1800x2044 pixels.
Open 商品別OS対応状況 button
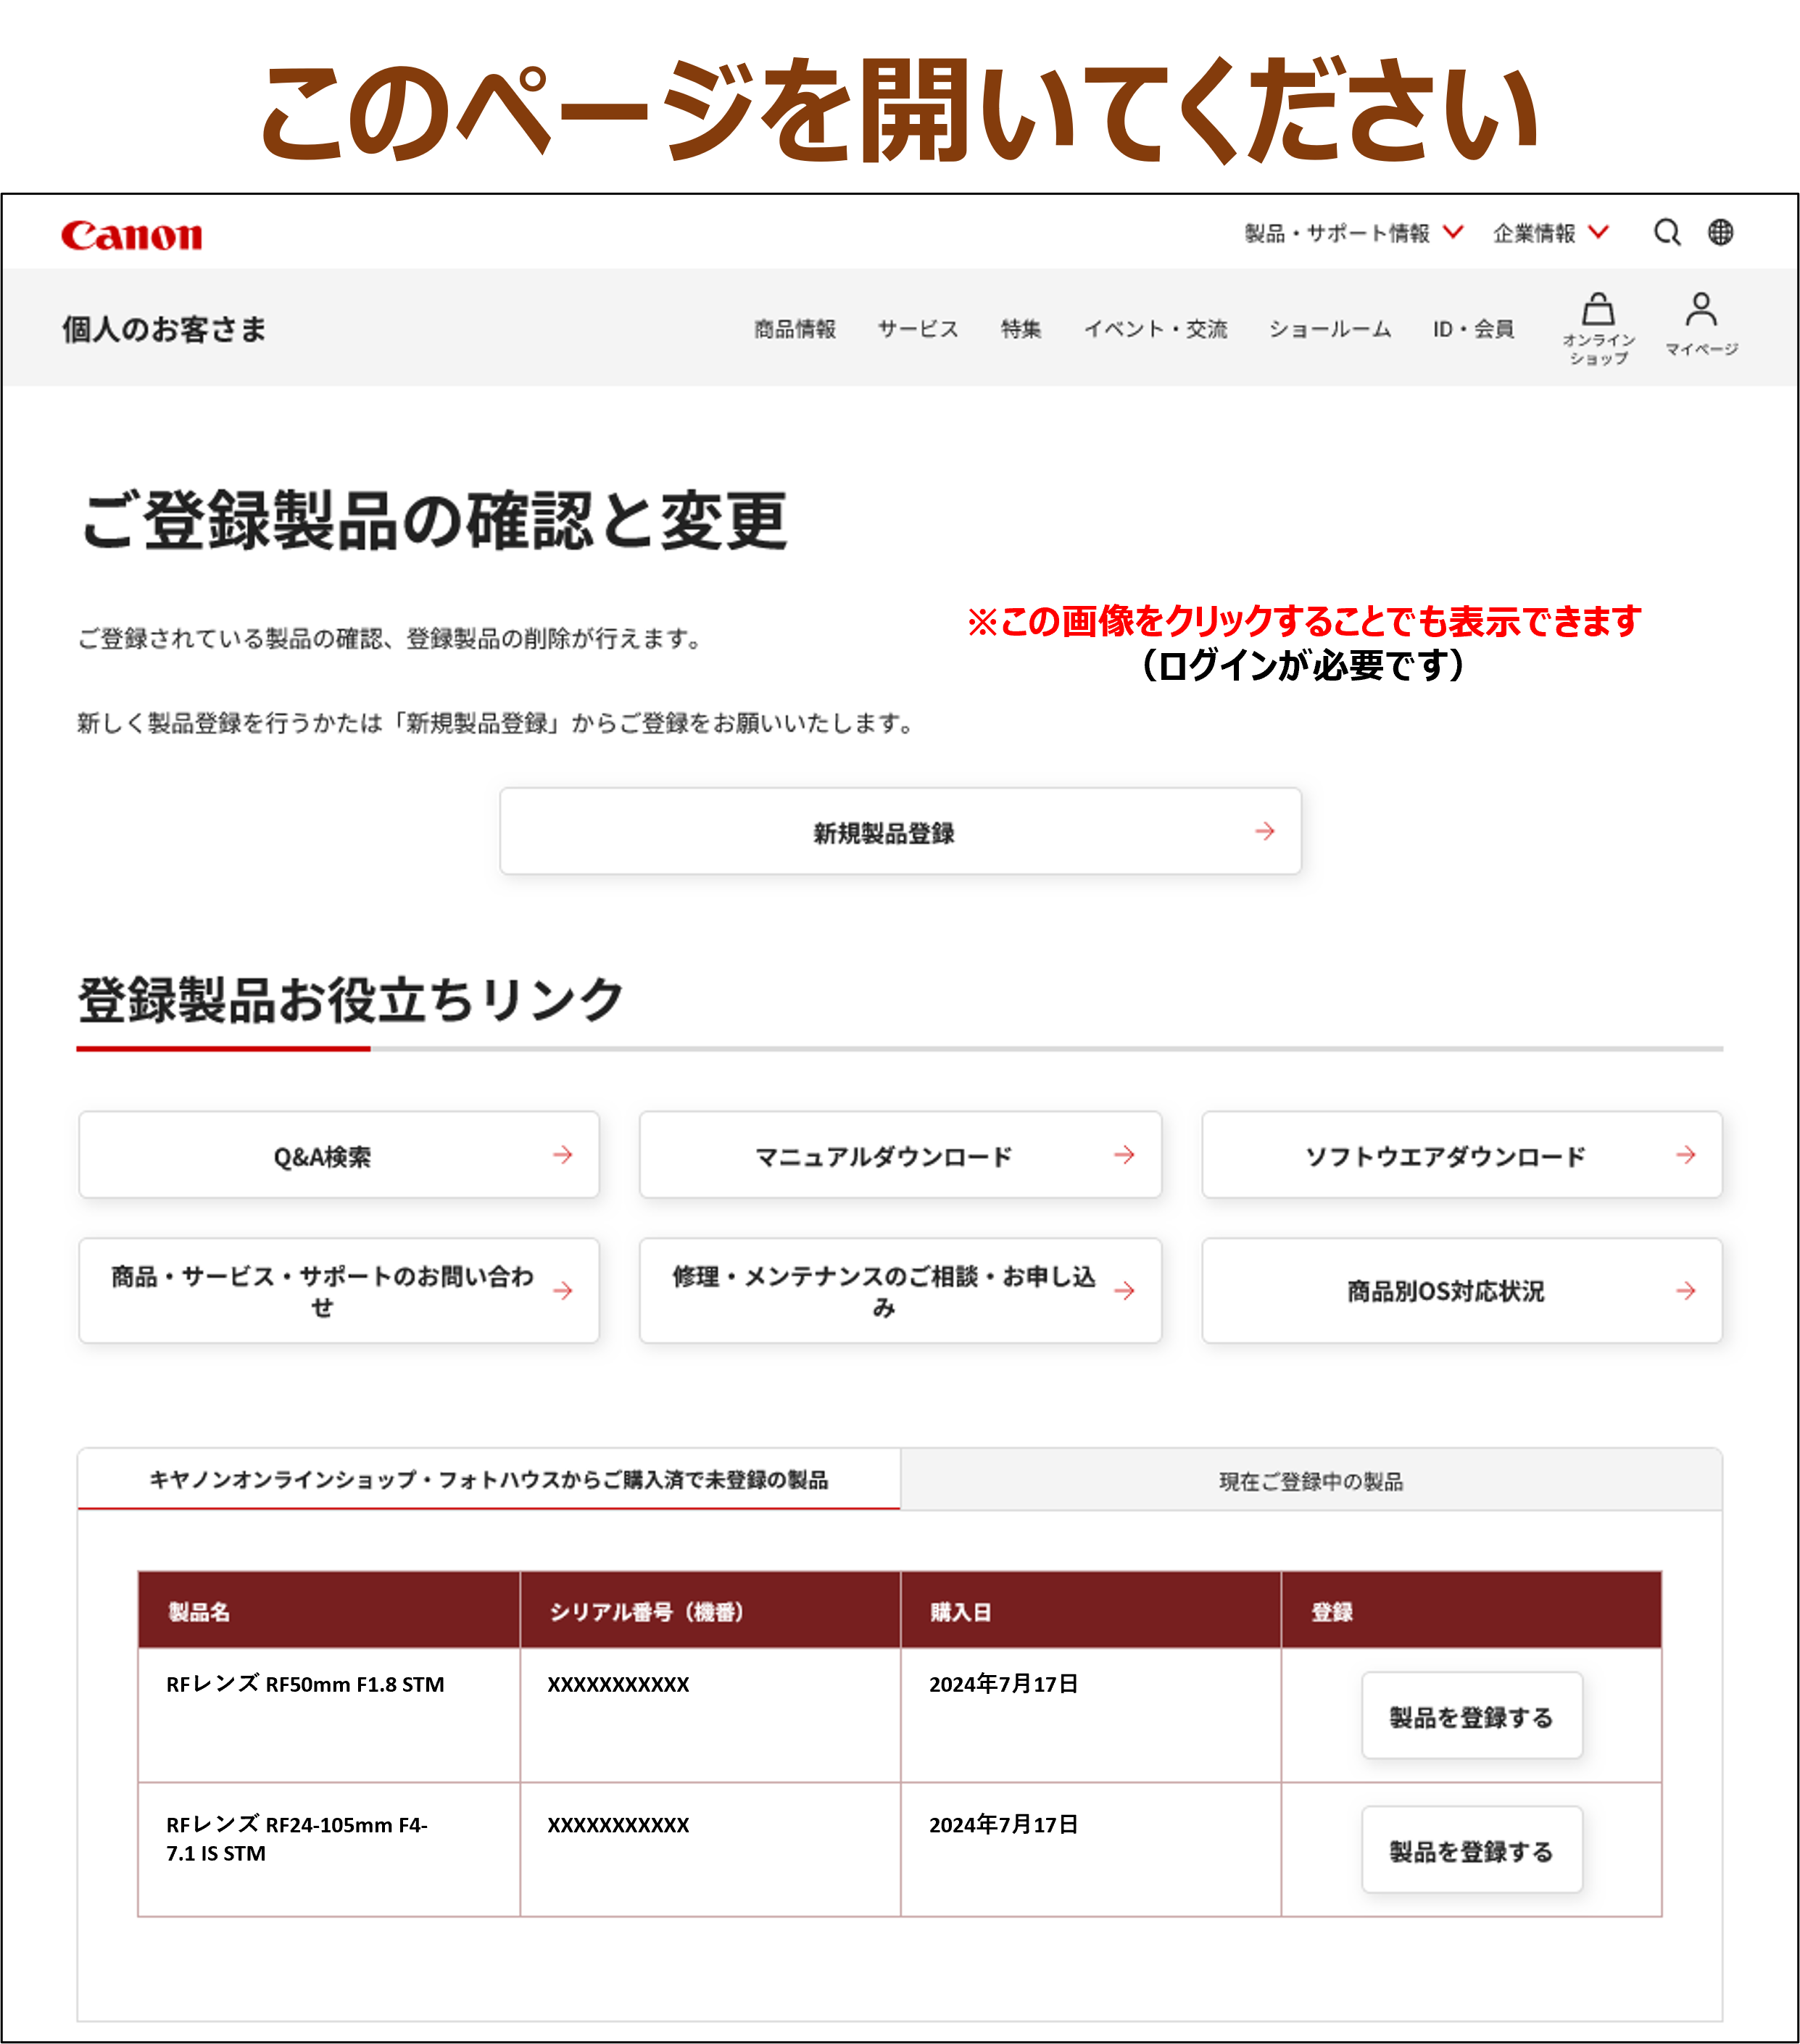click(1462, 1291)
